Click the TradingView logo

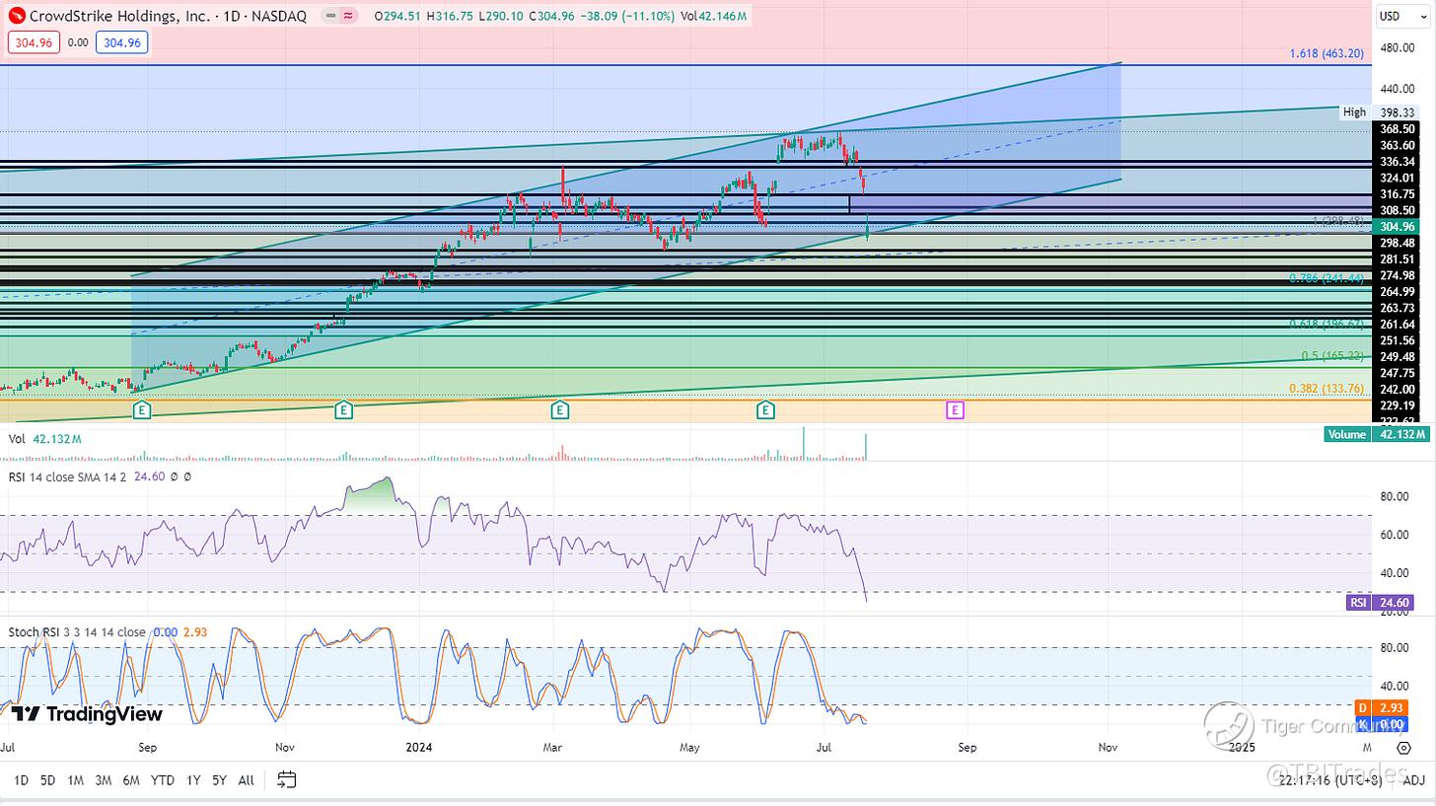click(x=87, y=714)
